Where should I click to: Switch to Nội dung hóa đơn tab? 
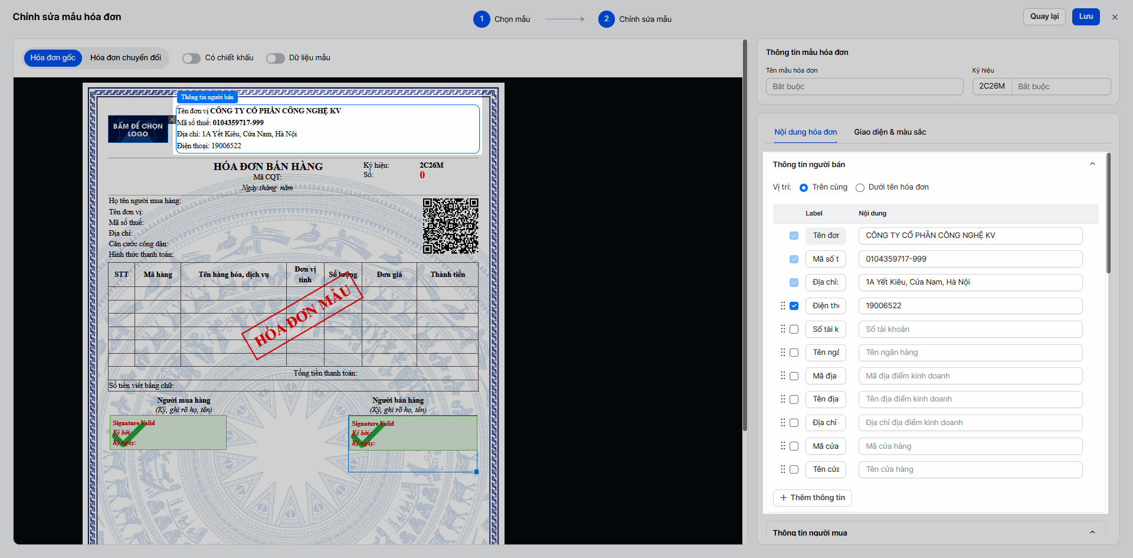(805, 132)
